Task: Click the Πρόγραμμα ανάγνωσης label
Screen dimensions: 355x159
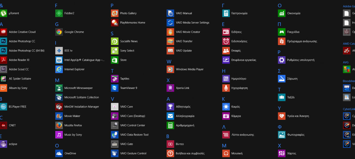Action: tap(302, 41)
